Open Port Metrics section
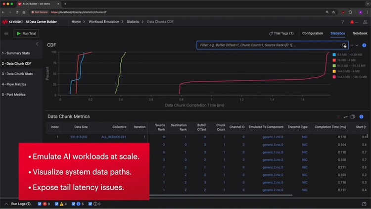Viewport: 371px width, 209px height. pos(13,95)
